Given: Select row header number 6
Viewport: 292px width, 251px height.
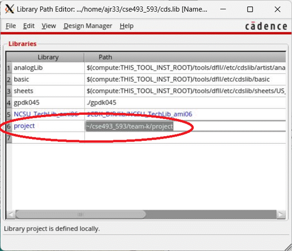Looking at the screenshot, I should tap(9, 126).
